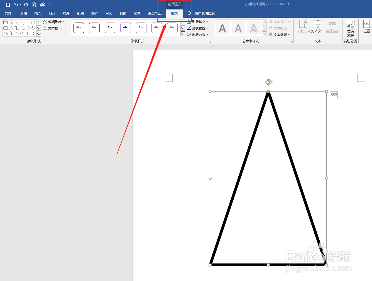The width and height of the screenshot is (372, 281).
Task: Switch to the 视图 tab
Action: (123, 13)
